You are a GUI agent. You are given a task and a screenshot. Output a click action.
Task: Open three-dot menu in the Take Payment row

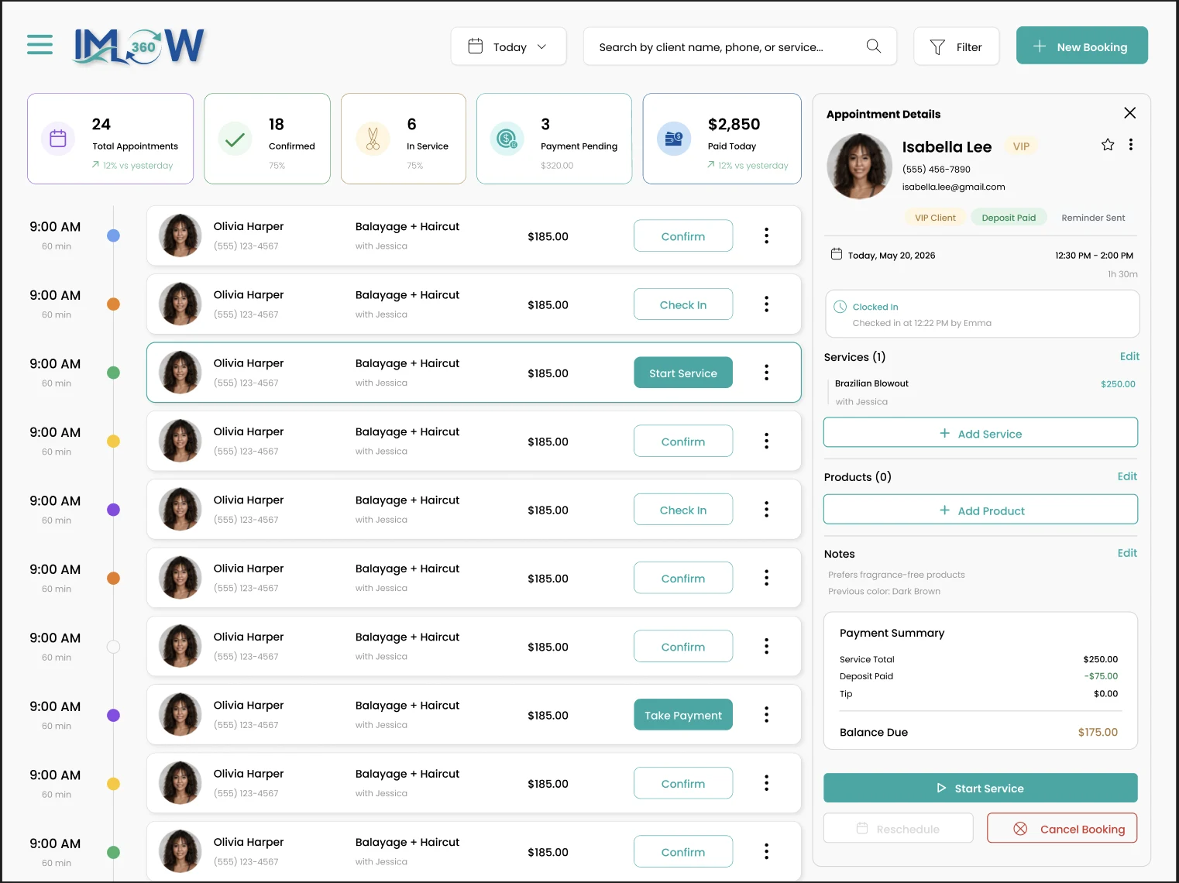tap(766, 715)
